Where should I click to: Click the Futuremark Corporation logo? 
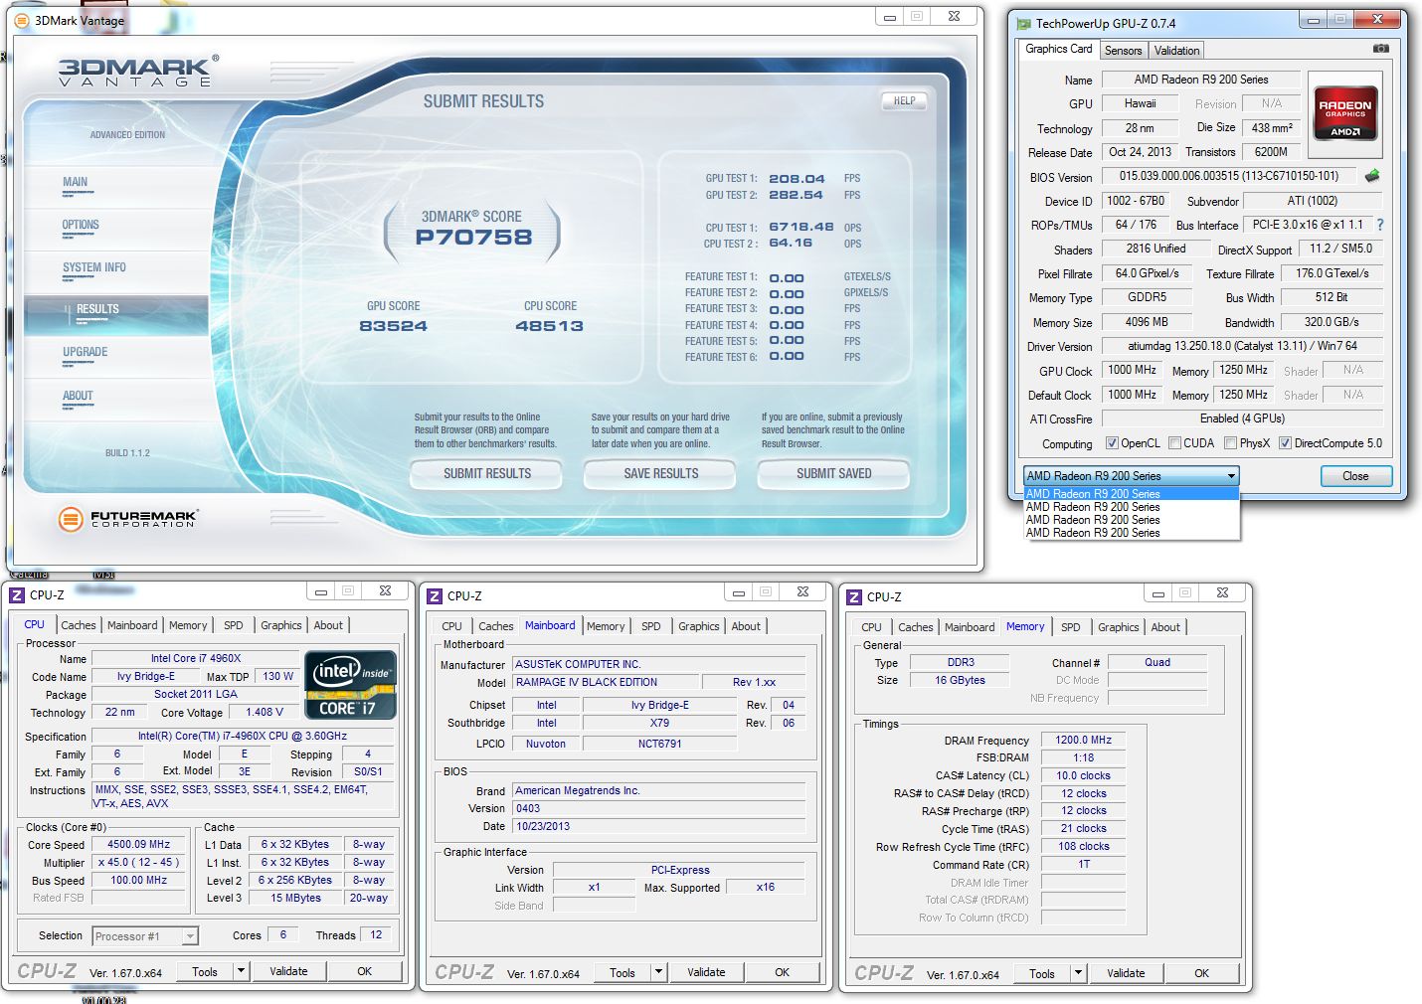point(127,518)
